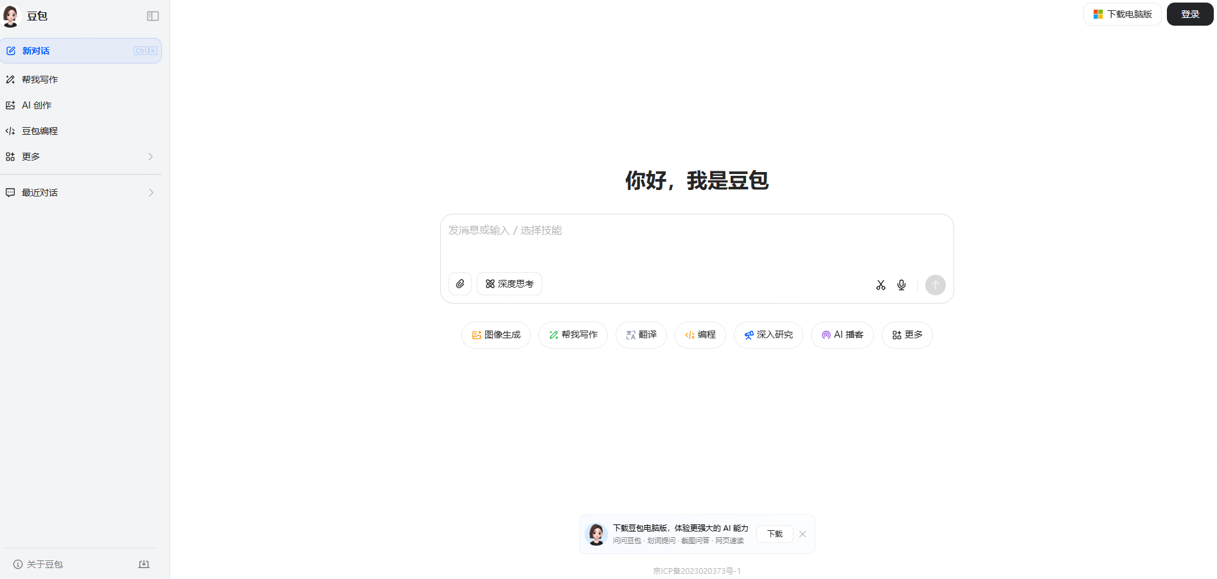Open 图像生成 image generation skill
The image size is (1217, 579).
click(495, 334)
